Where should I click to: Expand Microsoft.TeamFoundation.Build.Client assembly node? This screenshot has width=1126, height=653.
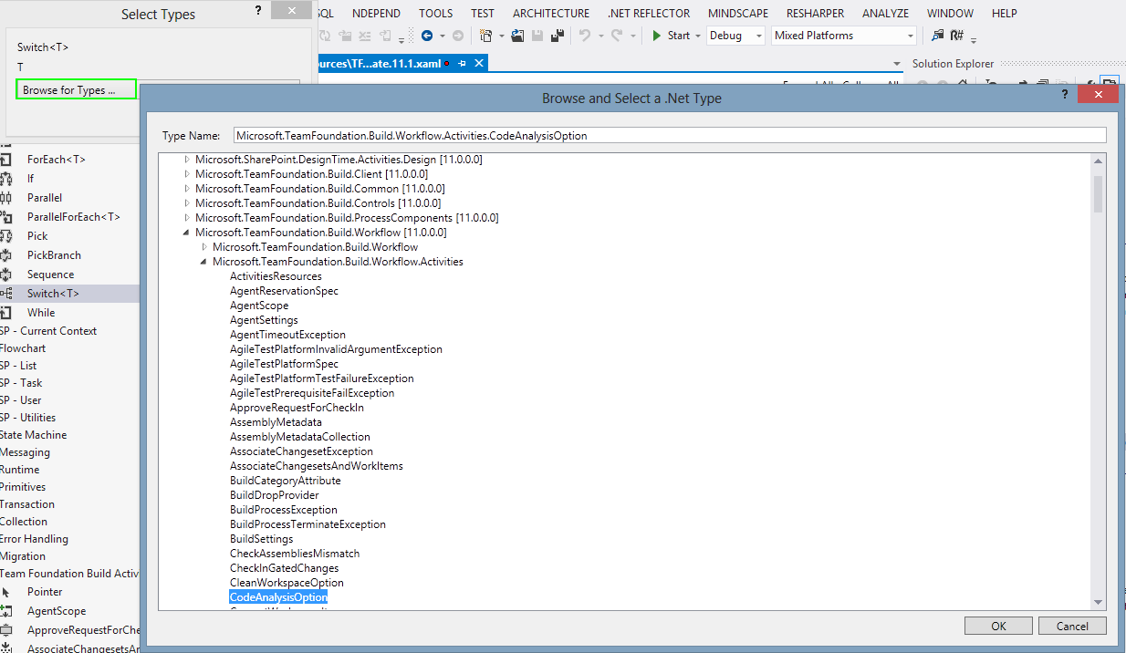(188, 174)
